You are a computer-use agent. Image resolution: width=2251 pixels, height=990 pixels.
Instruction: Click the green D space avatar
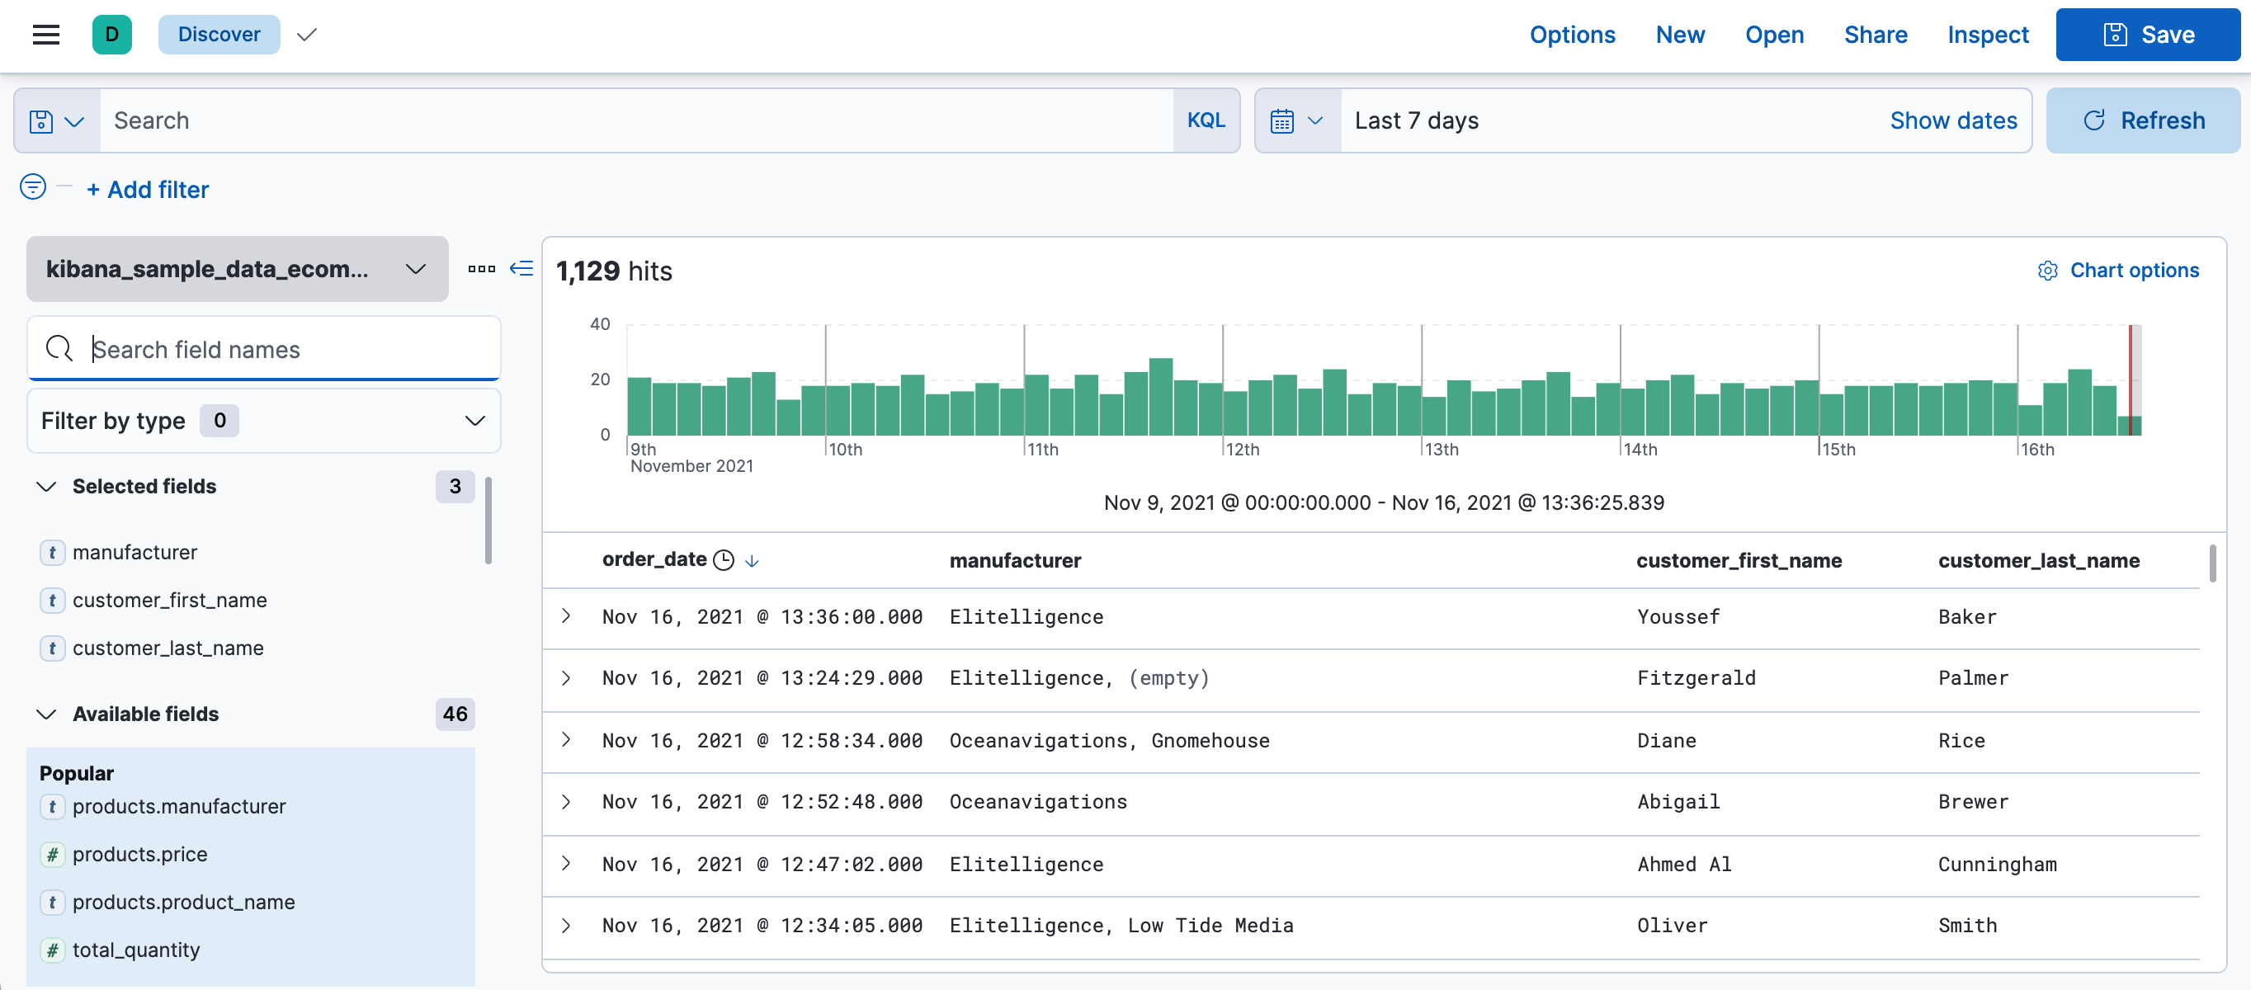coord(112,34)
